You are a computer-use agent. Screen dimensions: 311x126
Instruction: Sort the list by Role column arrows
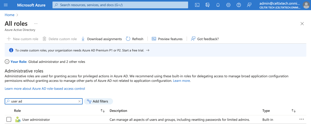[x=103, y=111]
